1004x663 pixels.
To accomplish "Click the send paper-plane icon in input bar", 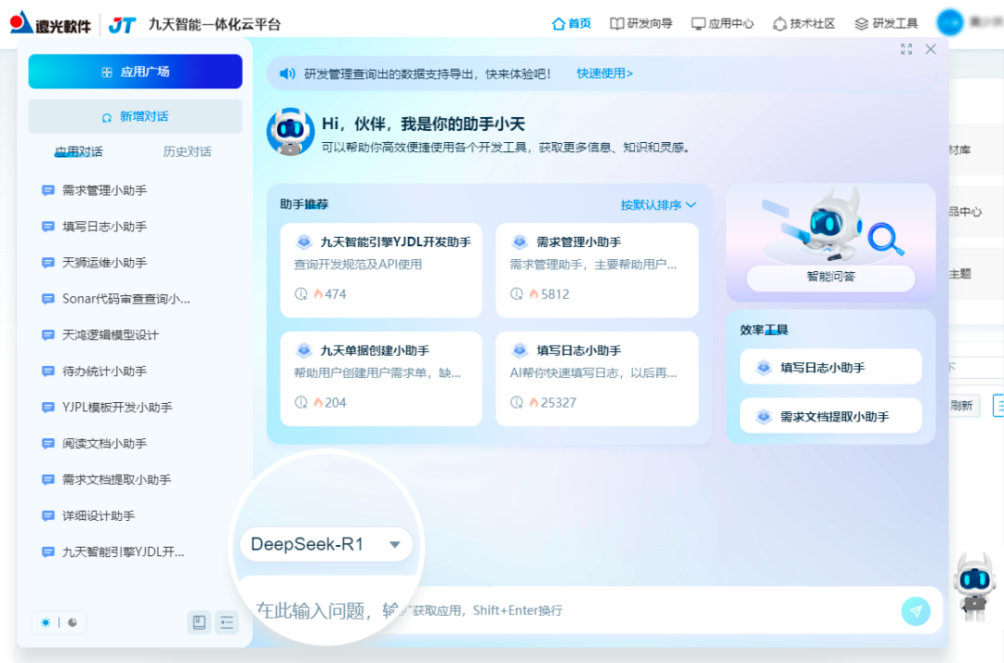I will point(916,610).
